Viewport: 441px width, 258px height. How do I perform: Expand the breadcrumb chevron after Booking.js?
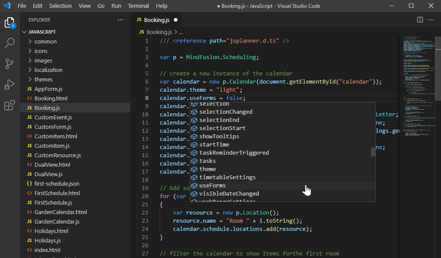click(x=176, y=32)
